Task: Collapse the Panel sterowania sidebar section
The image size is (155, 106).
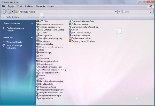Action: pos(32,23)
